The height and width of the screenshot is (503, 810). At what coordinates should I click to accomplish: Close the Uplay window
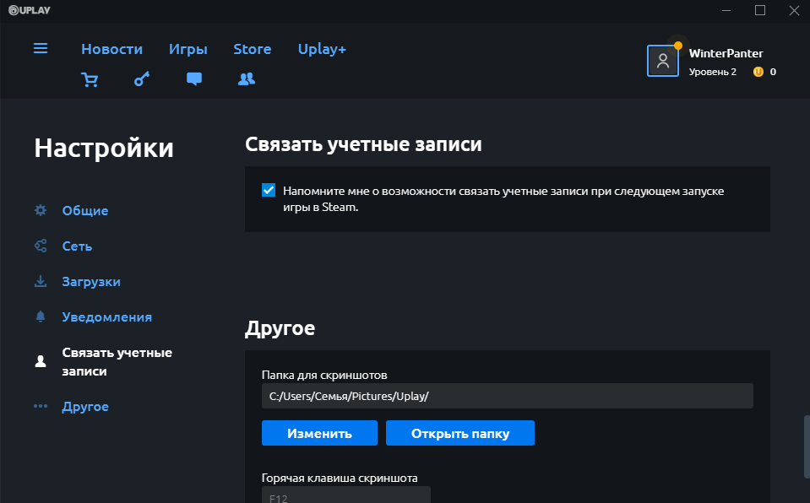pos(794,10)
